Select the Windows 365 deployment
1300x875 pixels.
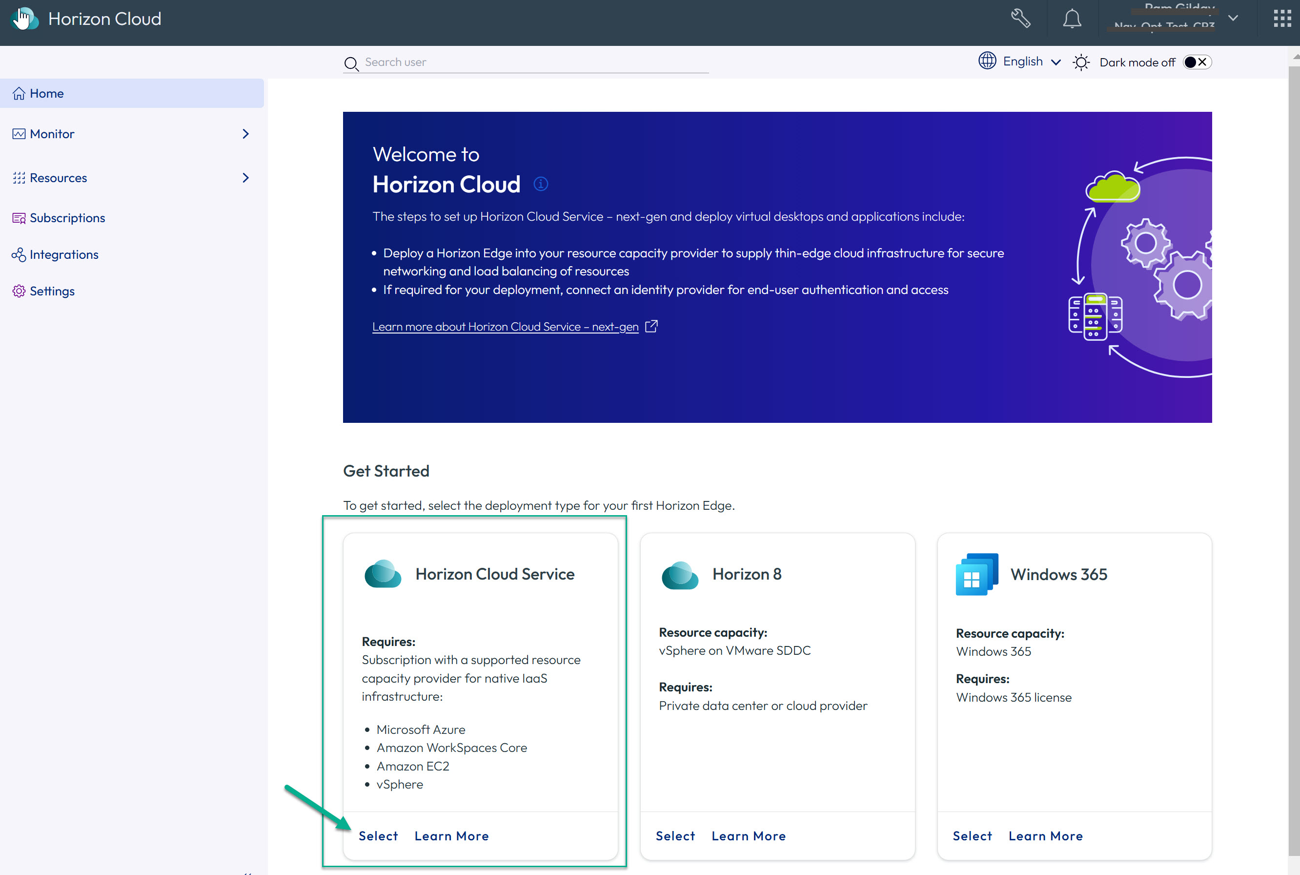click(x=972, y=836)
